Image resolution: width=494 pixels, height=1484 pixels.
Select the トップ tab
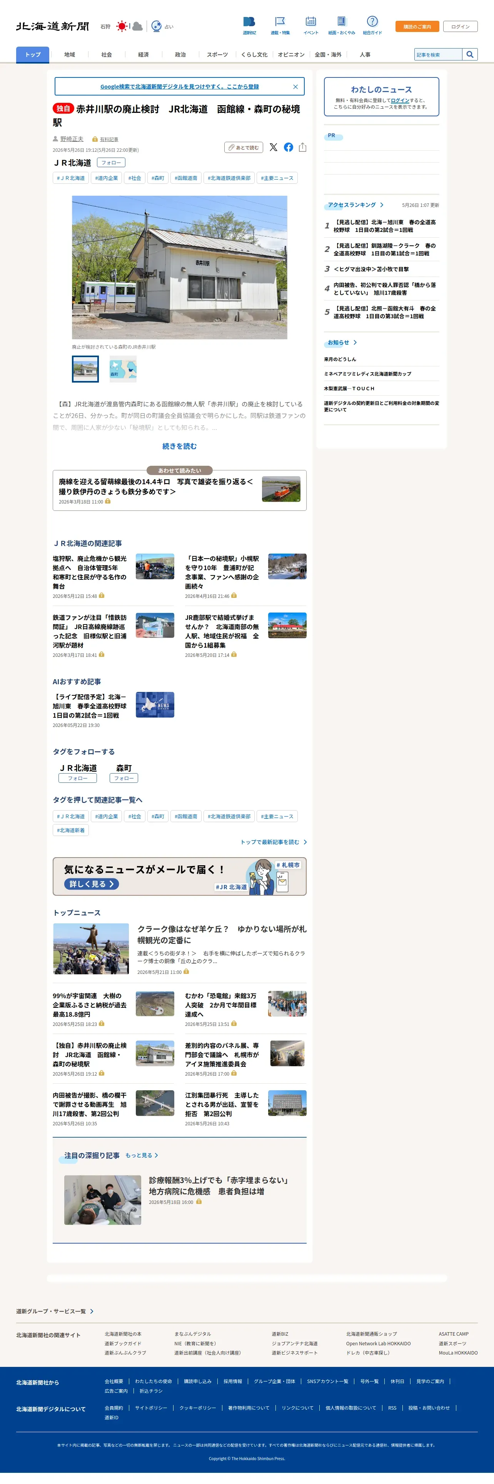tap(33, 55)
